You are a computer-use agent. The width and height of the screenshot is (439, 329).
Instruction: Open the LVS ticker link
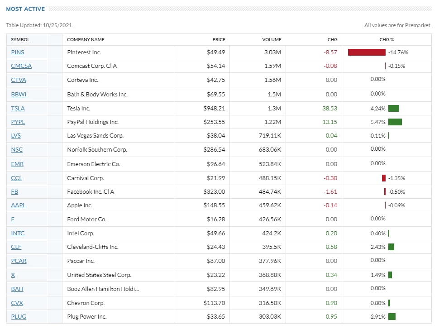(16, 135)
